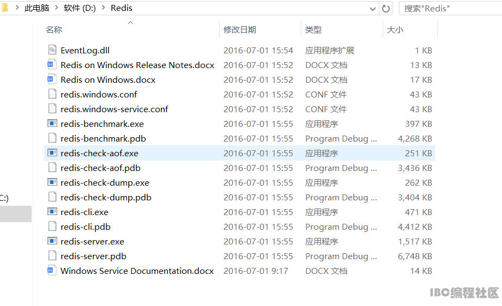Click the redis-benchmark.exe application icon

[x=52, y=123]
